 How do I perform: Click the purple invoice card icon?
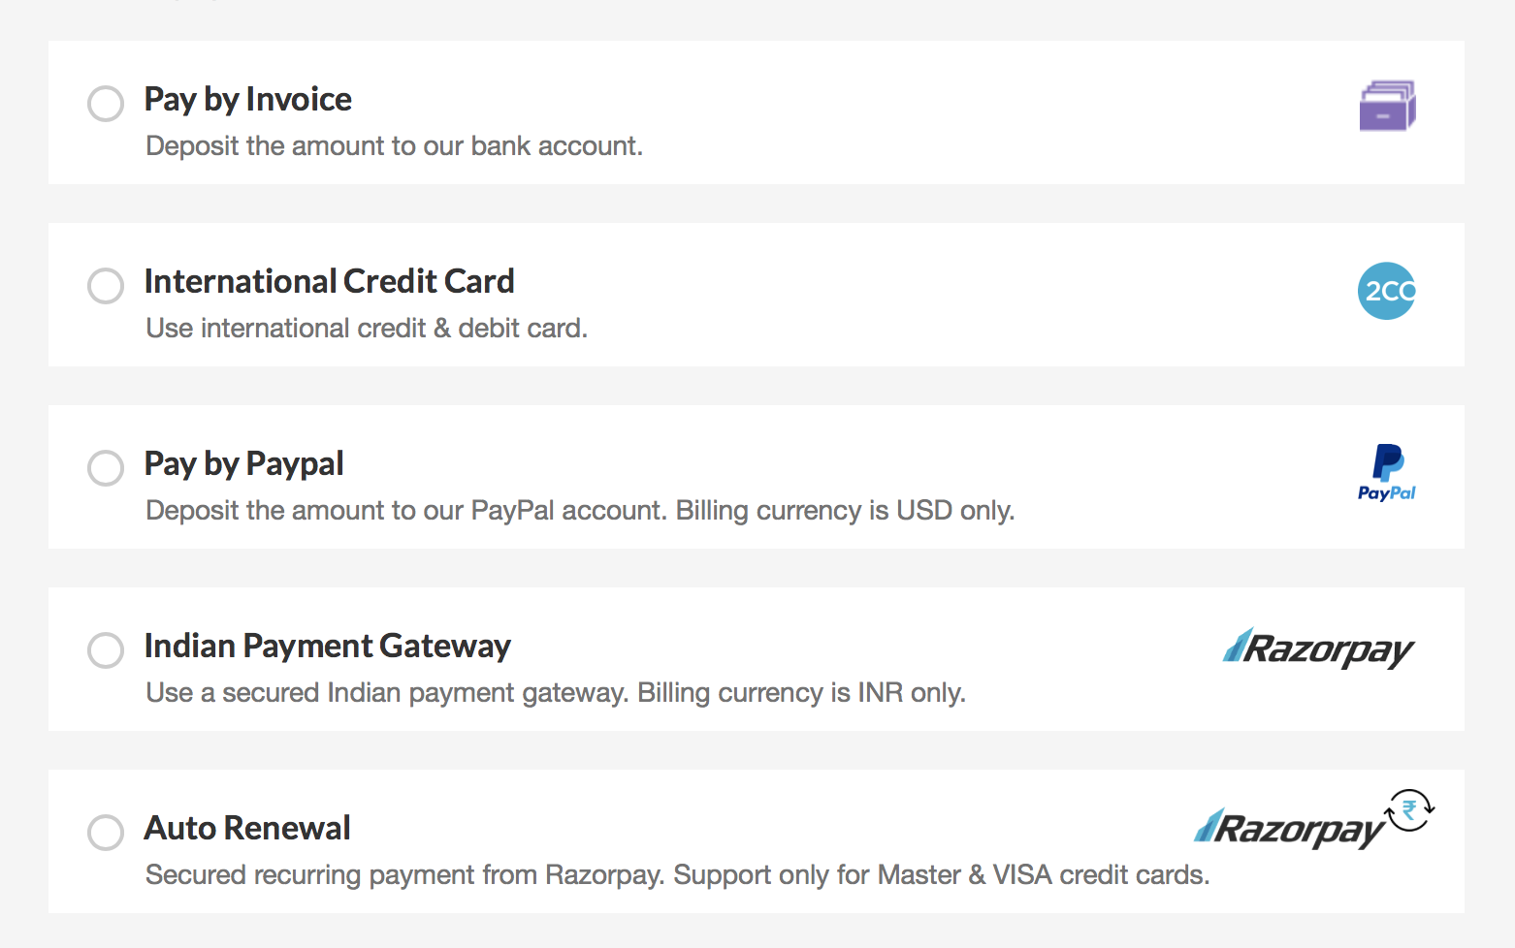pyautogui.click(x=1387, y=106)
